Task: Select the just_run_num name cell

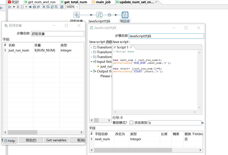Action: coord(20,50)
